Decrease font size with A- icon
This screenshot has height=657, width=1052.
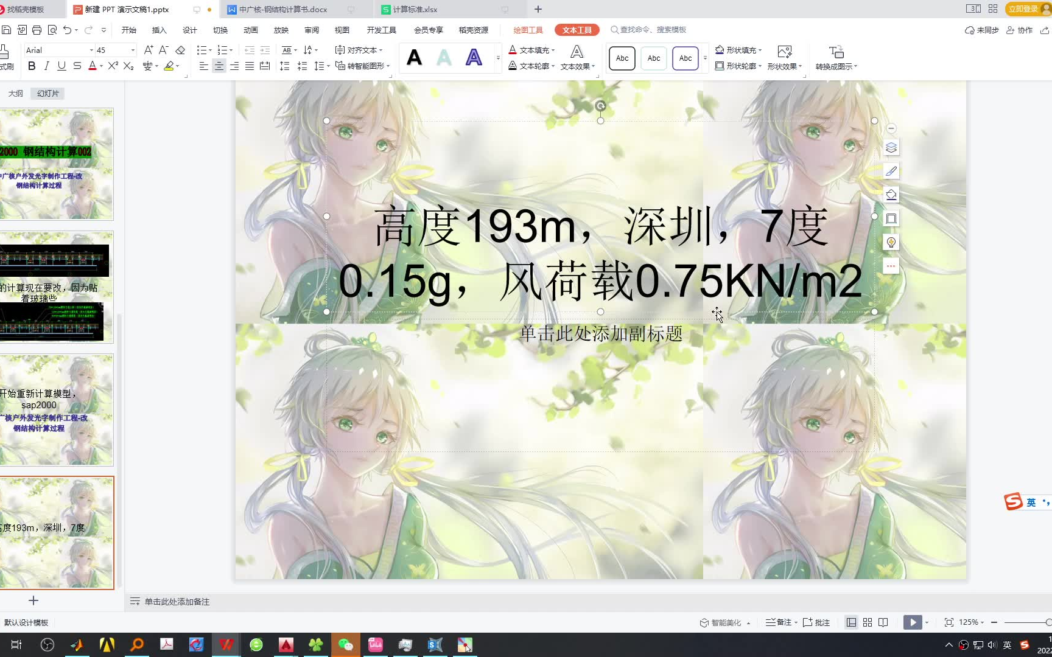pyautogui.click(x=163, y=50)
